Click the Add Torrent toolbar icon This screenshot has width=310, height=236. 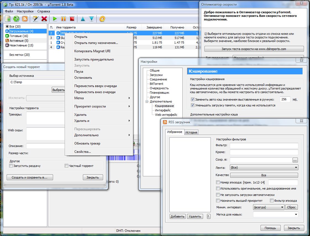click(x=8, y=19)
